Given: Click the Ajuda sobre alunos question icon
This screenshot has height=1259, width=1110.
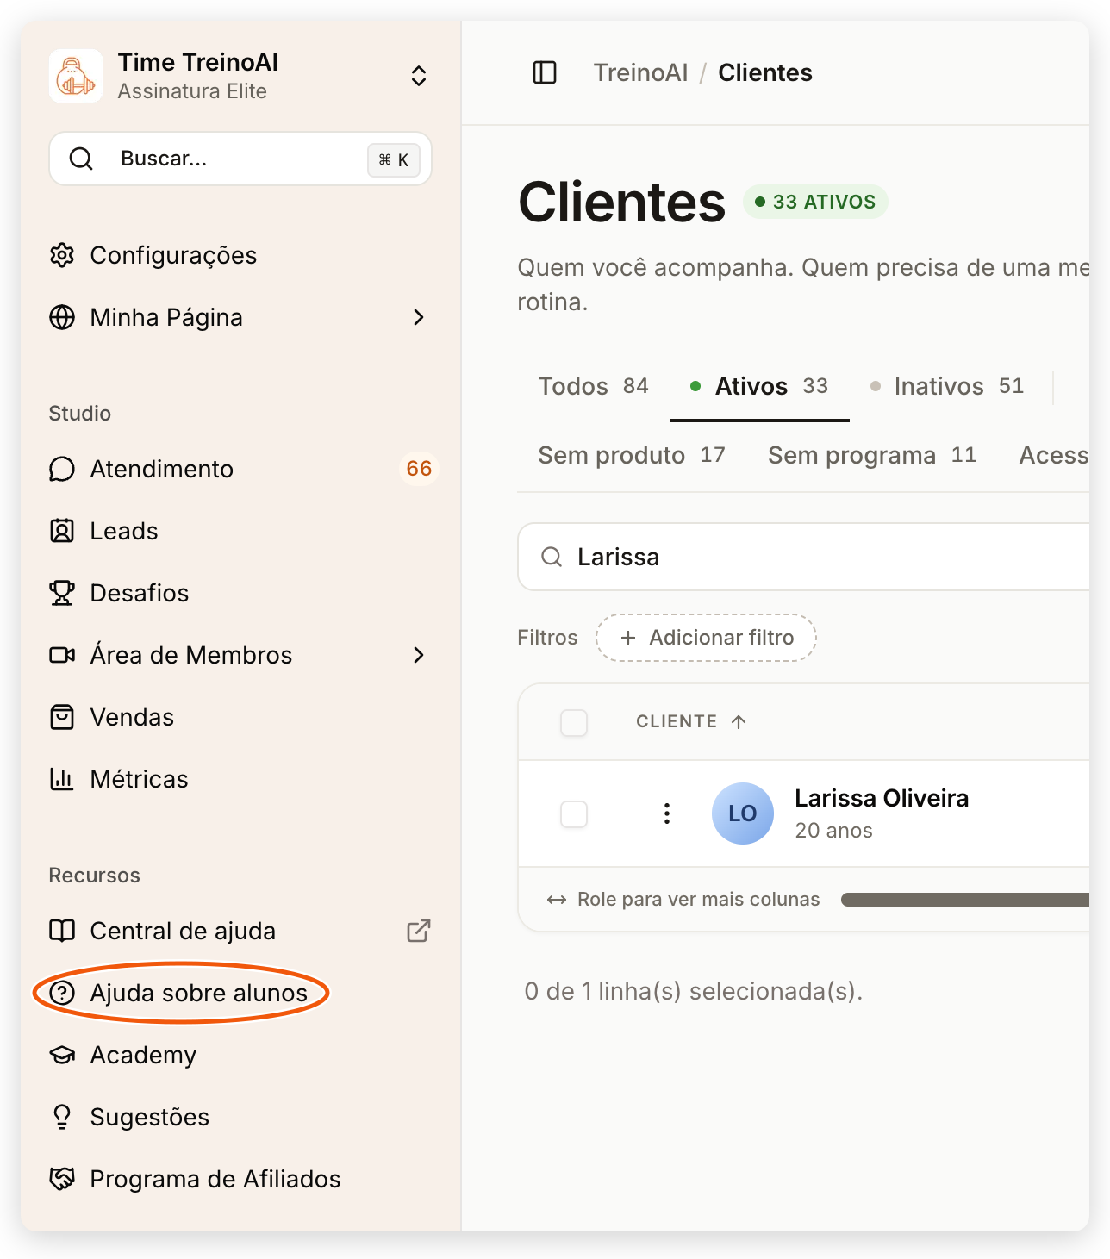Looking at the screenshot, I should (x=62, y=993).
